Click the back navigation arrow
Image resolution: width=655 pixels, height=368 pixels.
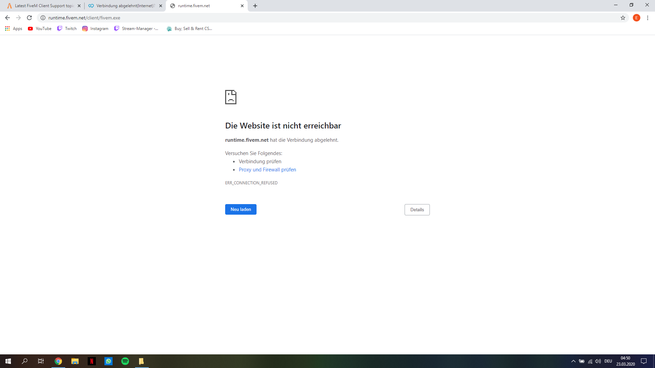(8, 18)
